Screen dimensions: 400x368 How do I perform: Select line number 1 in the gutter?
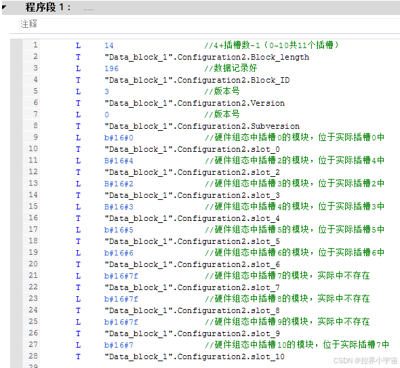pyautogui.click(x=35, y=45)
